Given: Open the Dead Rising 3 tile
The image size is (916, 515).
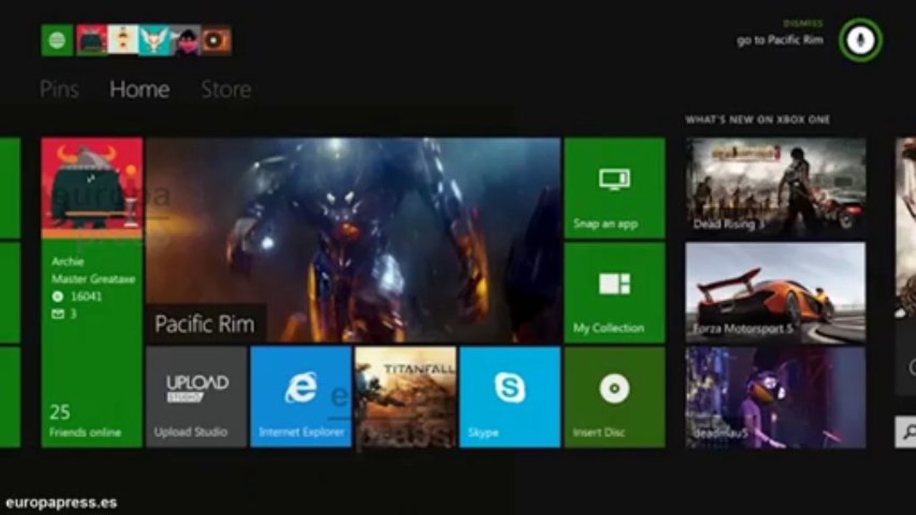Looking at the screenshot, I should [776, 188].
